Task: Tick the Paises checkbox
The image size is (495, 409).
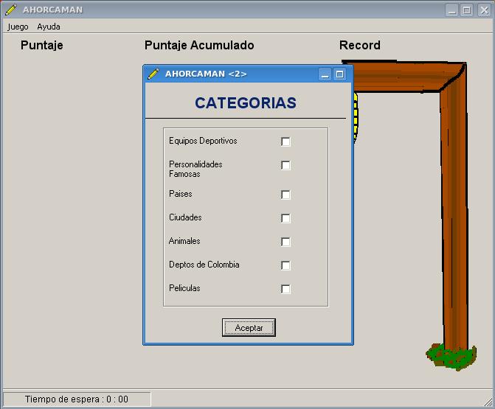Action: coord(285,195)
